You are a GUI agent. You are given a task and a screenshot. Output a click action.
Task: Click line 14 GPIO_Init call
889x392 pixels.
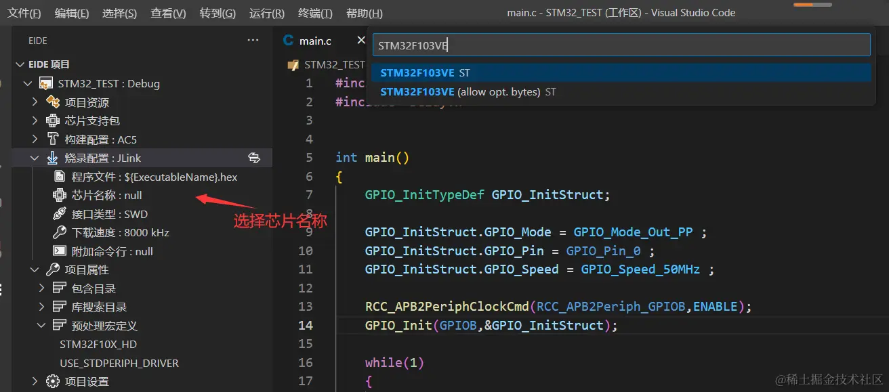(x=492, y=326)
